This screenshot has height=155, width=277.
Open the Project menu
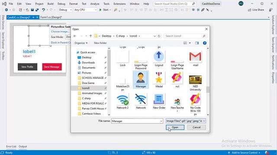pyautogui.click(x=39, y=4)
